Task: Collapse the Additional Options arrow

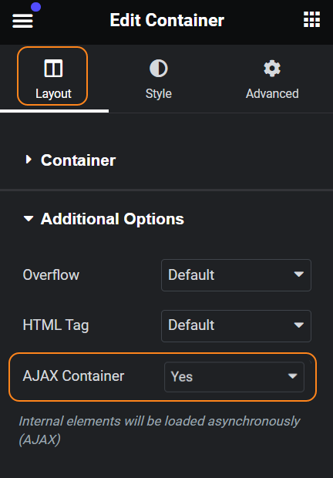Action: 29,219
